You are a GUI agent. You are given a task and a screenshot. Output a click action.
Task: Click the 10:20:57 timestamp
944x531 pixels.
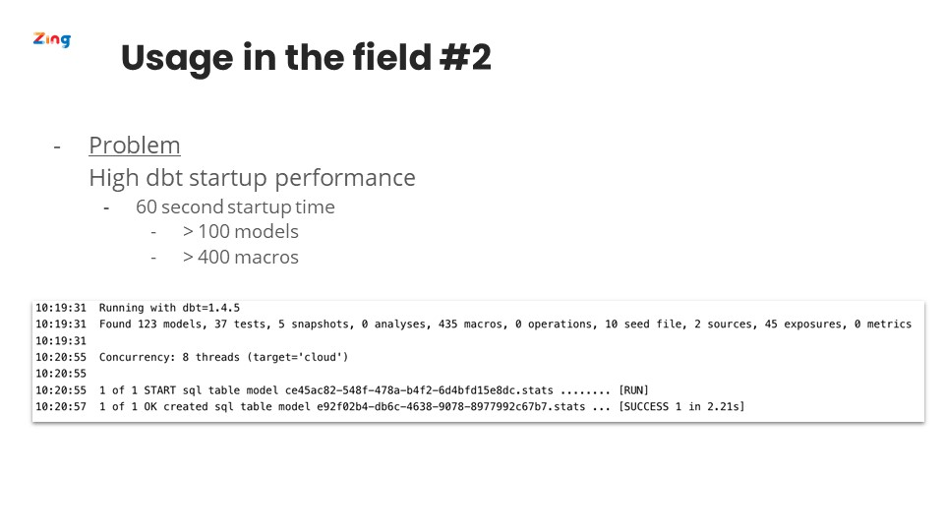[x=61, y=406]
